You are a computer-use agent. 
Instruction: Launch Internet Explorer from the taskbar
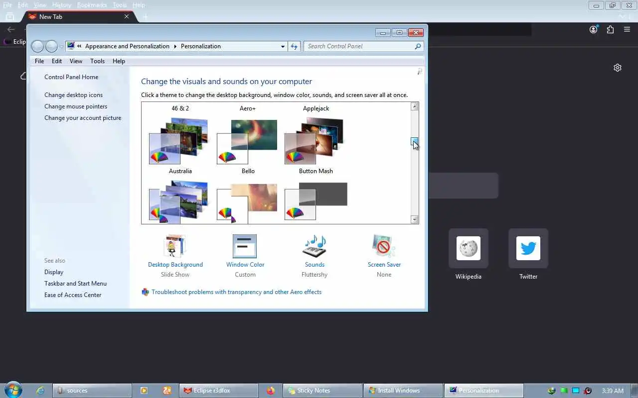[x=40, y=391]
